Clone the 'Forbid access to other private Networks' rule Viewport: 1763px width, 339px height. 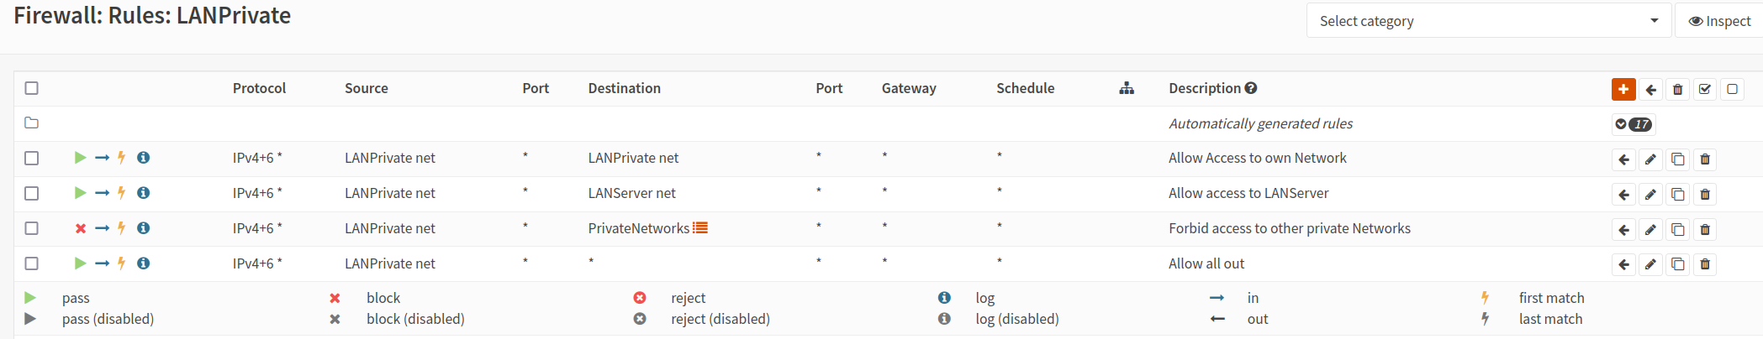1677,230
